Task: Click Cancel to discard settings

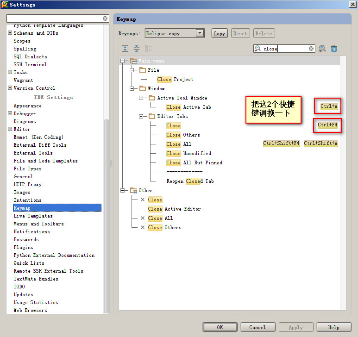Action: [x=258, y=327]
